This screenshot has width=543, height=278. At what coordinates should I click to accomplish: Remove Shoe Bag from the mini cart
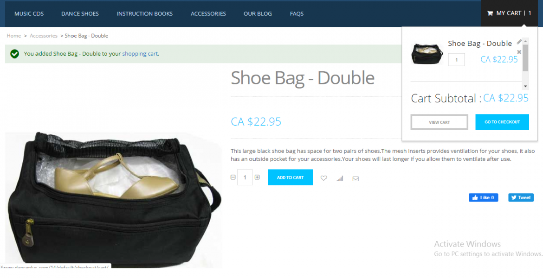[x=519, y=52]
